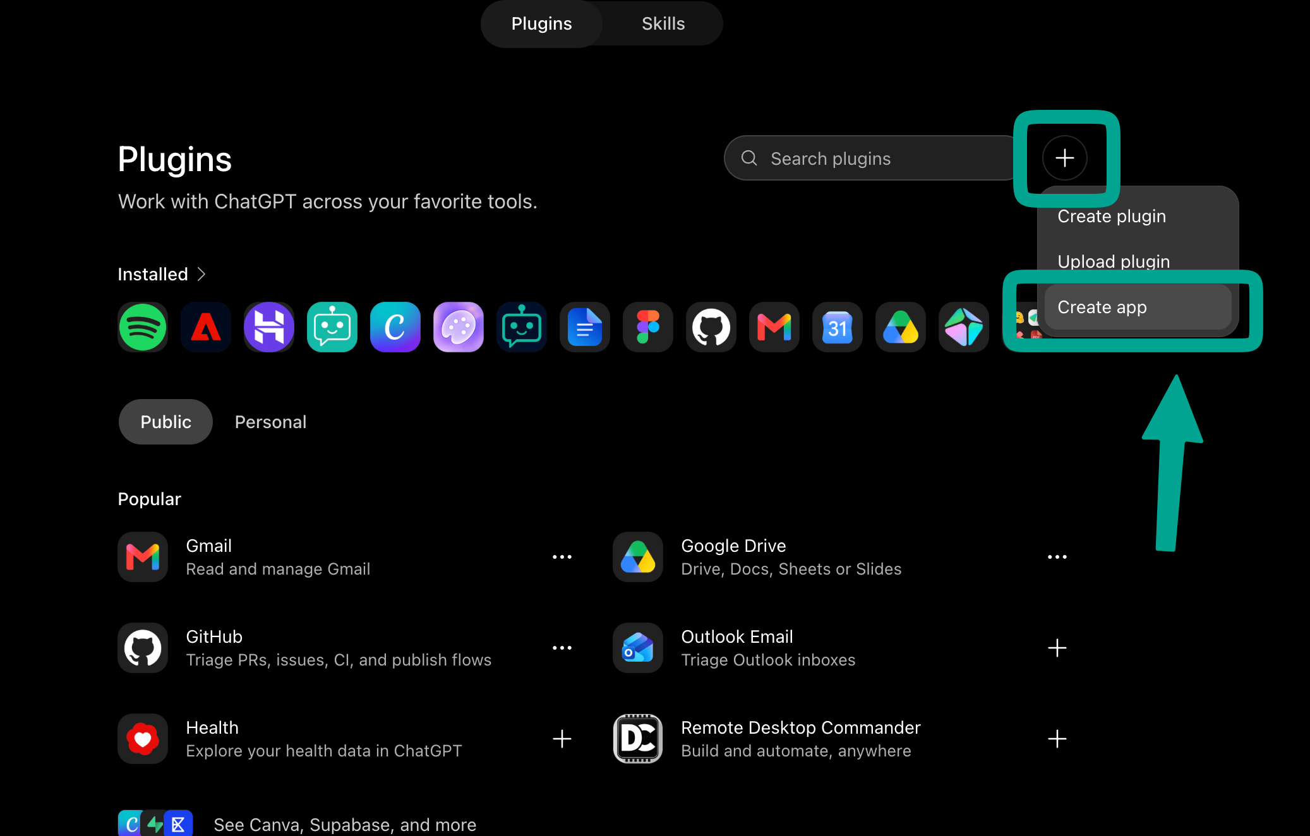The height and width of the screenshot is (836, 1310).
Task: Open the Adobe installed plugin icon
Action: (x=206, y=327)
